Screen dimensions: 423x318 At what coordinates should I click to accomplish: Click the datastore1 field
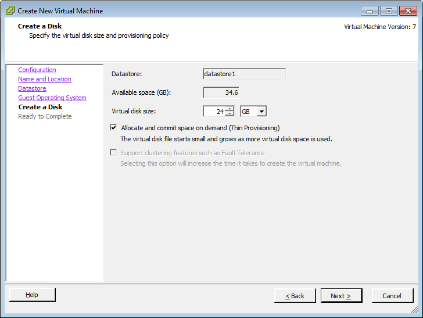click(x=244, y=74)
